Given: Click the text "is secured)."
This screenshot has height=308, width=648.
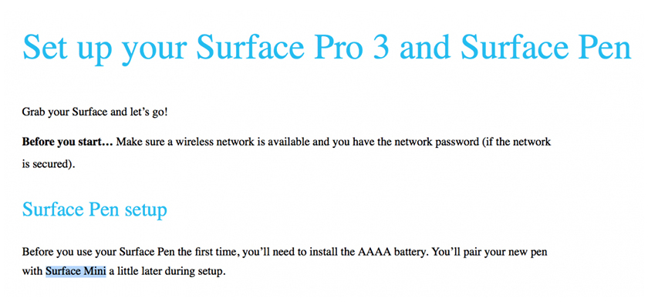Looking at the screenshot, I should tap(49, 163).
